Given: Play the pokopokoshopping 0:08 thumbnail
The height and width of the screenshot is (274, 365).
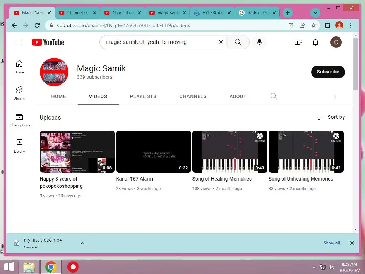Looking at the screenshot, I should 77,152.
